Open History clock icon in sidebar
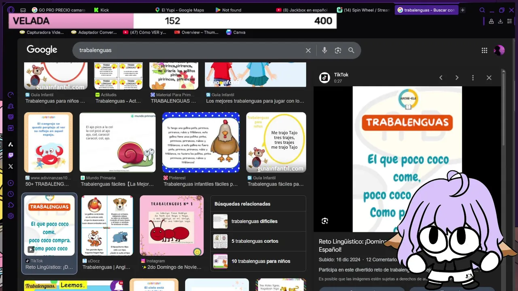 point(11,194)
